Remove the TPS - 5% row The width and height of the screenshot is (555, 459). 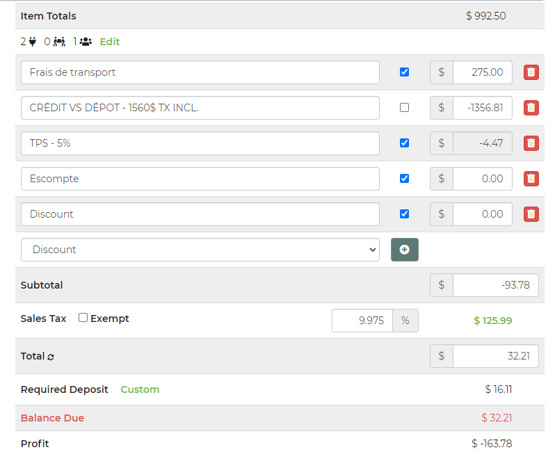[x=531, y=143]
